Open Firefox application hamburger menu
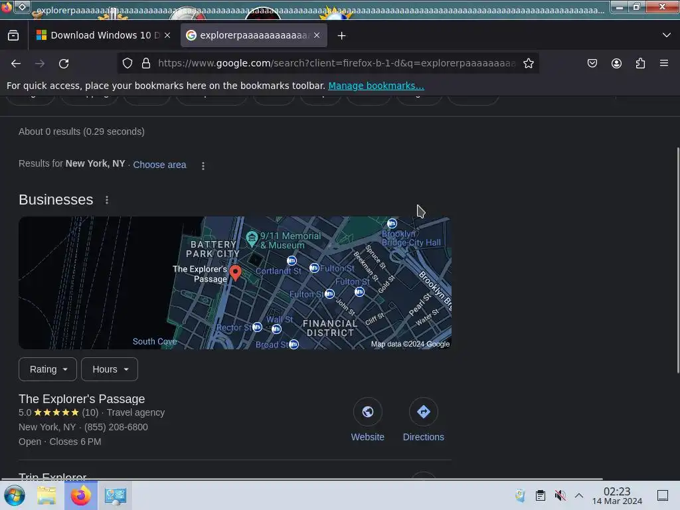This screenshot has height=510, width=680. point(663,63)
